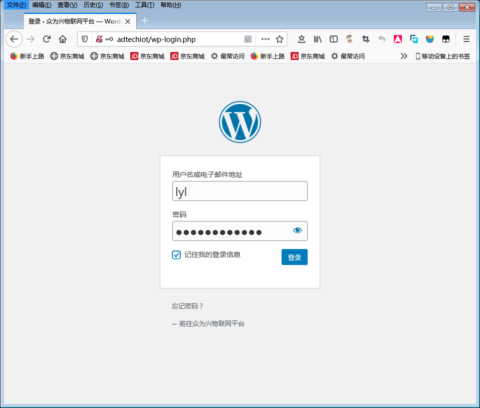Expand the bookmarks overflow chevron
The image size is (480, 408).
(404, 56)
